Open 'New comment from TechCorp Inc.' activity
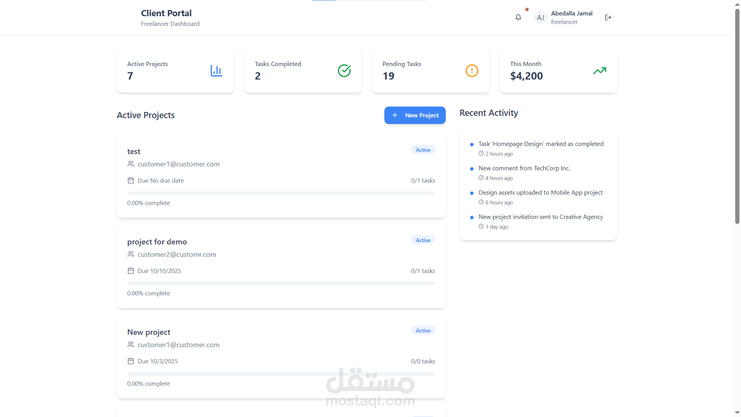 point(524,168)
